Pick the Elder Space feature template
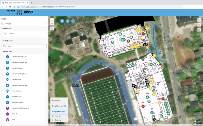203x126 pixels. [x=16, y=114]
